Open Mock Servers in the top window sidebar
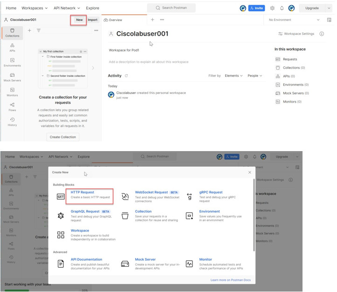This screenshot has height=292, width=337. [x=12, y=77]
